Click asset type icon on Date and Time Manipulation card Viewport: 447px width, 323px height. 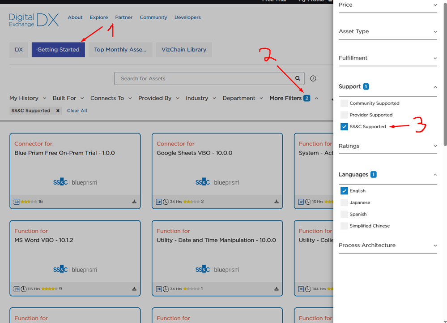(159, 289)
